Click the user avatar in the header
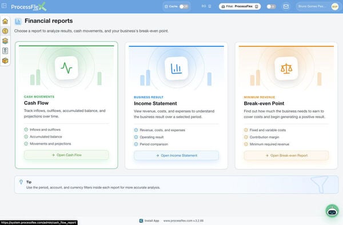343x225 pixels. click(335, 6)
